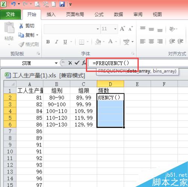
Task: Click the Decrease Font Size icon
Action: tap(130, 29)
